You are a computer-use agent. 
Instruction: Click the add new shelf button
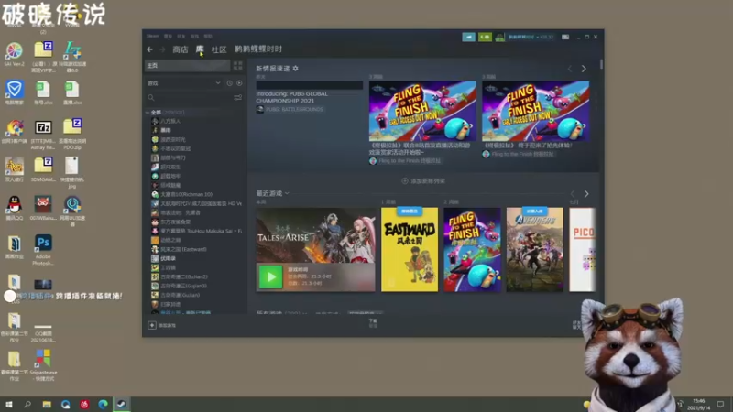[423, 180]
